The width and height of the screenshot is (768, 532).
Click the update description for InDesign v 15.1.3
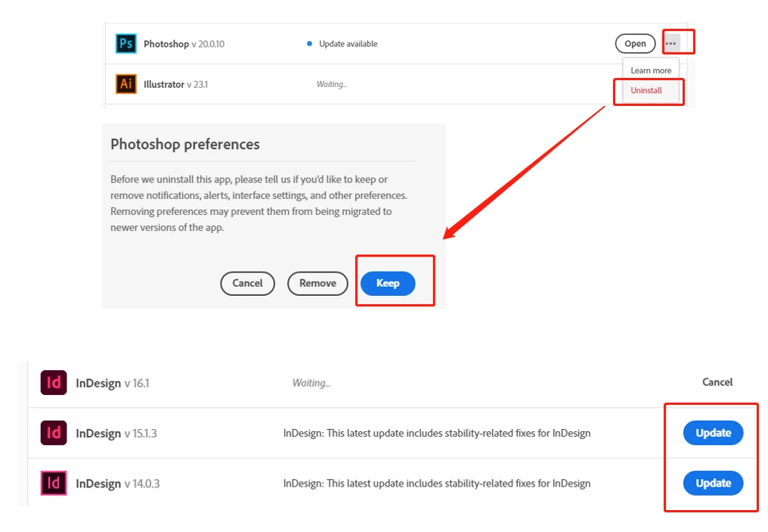point(437,433)
